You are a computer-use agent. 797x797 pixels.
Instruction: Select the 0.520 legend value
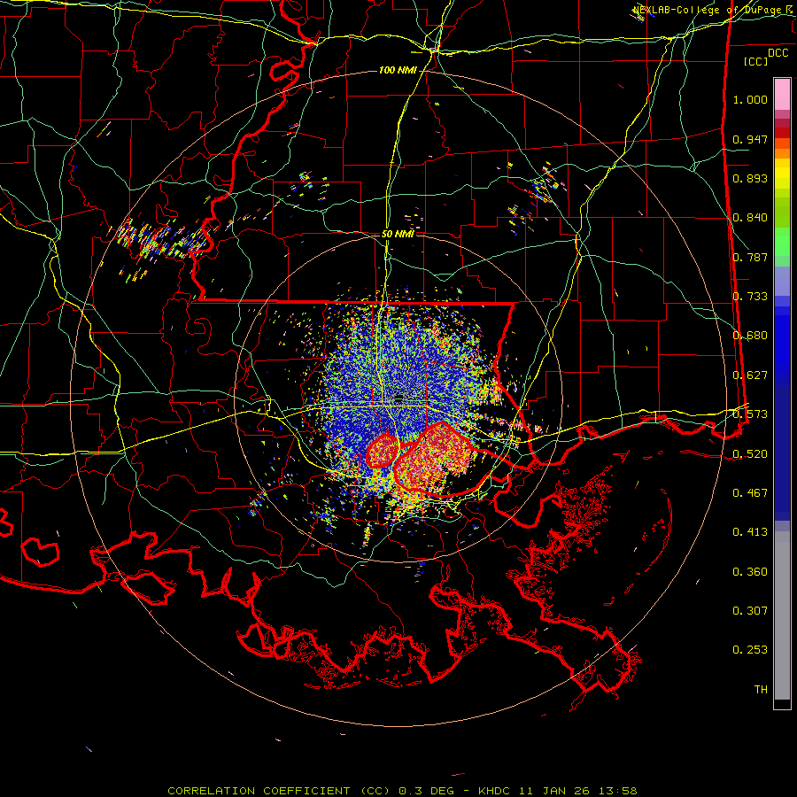(x=750, y=454)
